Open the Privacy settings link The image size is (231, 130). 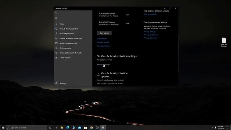149,32
